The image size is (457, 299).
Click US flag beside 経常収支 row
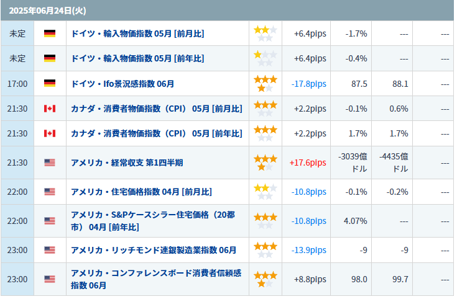[50, 163]
